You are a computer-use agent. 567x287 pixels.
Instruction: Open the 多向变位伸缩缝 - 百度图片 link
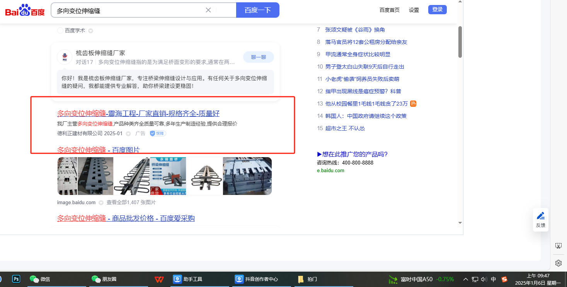[x=99, y=150]
